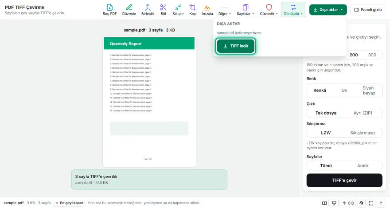Click 'sample.tif indirmeye hazır.' text
390x209 pixels.
239,33
